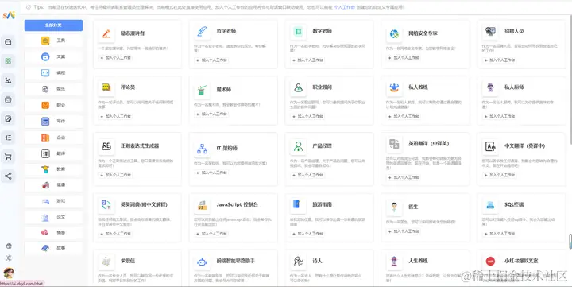
Task: Add 网络安全专家 to personal workbench
Action: click(x=404, y=58)
